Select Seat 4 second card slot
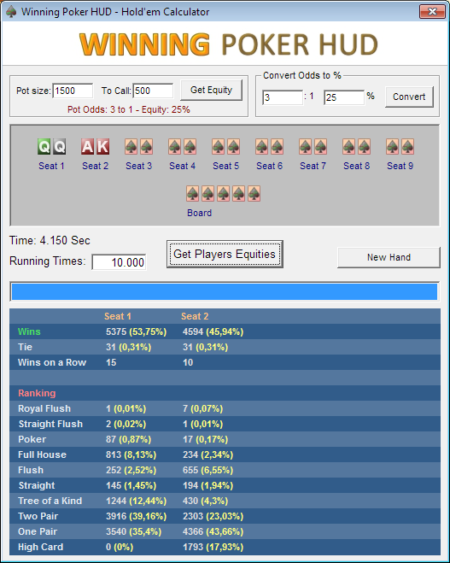The height and width of the screenshot is (563, 450). (190, 146)
